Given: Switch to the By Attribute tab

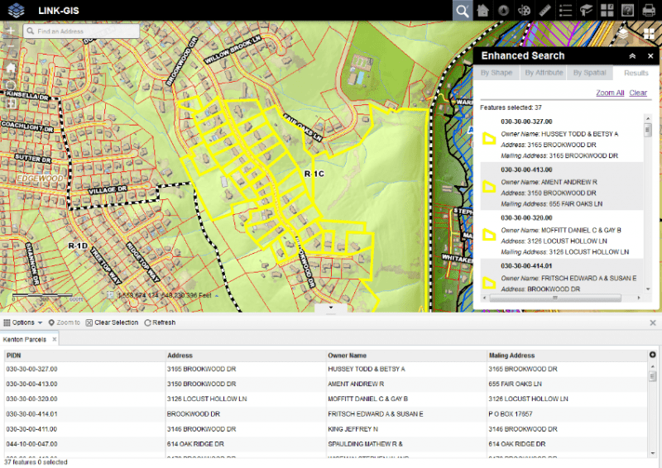Looking at the screenshot, I should 543,73.
